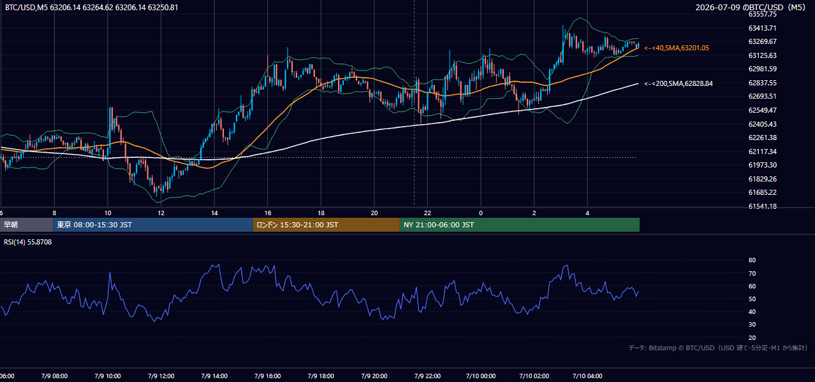Click the 200 SMA label 62828.84

pyautogui.click(x=679, y=83)
